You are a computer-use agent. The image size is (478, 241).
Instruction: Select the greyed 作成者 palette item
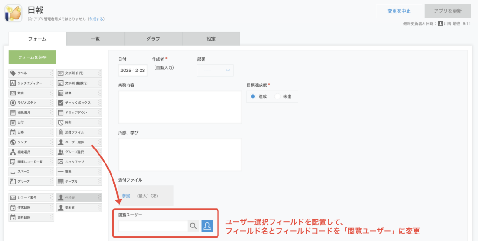pyautogui.click(x=79, y=198)
